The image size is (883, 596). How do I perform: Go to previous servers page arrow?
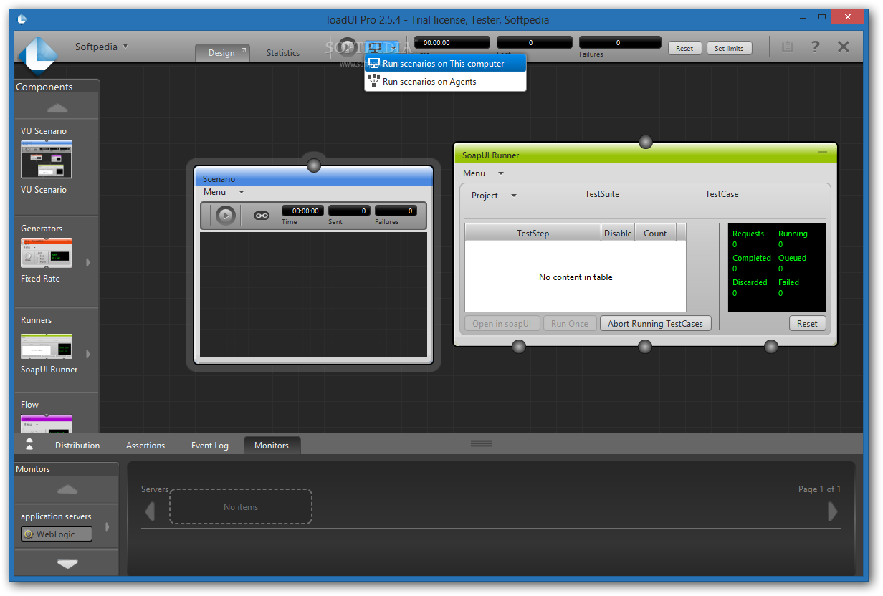[150, 511]
